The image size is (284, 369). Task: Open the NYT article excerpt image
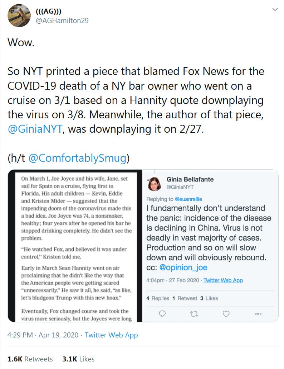(75, 247)
